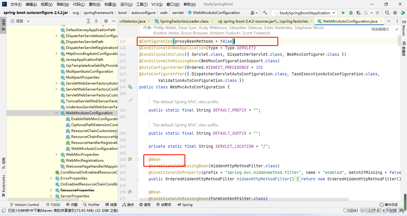Image resolution: width=407 pixels, height=216 pixels.
Task: Switch to the spring.factories editor tab
Action: 265,21
